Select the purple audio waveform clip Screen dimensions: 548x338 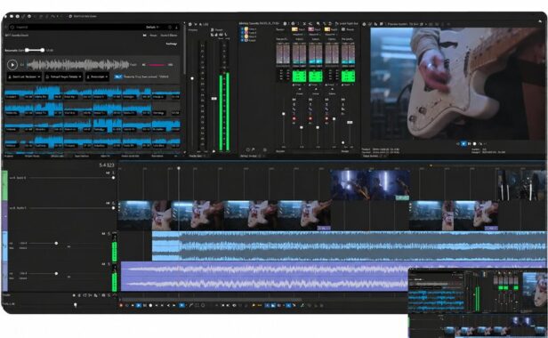click(264, 277)
